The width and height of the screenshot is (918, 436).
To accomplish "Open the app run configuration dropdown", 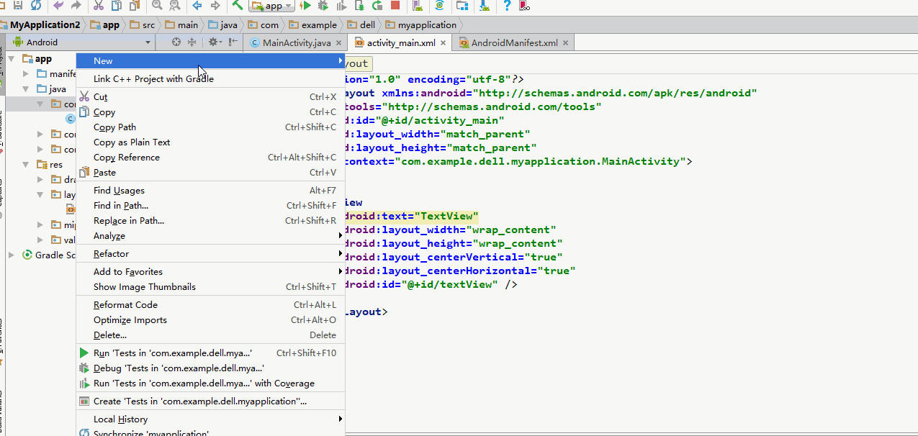I will pyautogui.click(x=272, y=6).
